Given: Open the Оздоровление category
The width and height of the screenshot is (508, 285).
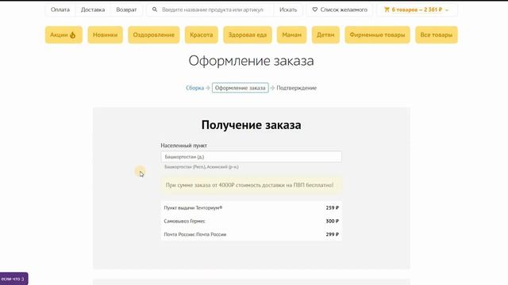Looking at the screenshot, I should (x=154, y=35).
